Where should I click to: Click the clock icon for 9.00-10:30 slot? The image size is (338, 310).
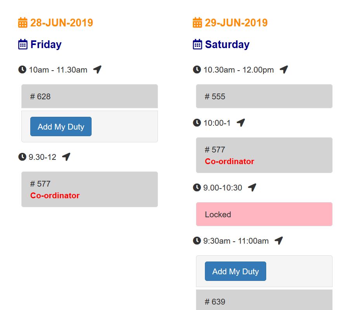coord(197,188)
